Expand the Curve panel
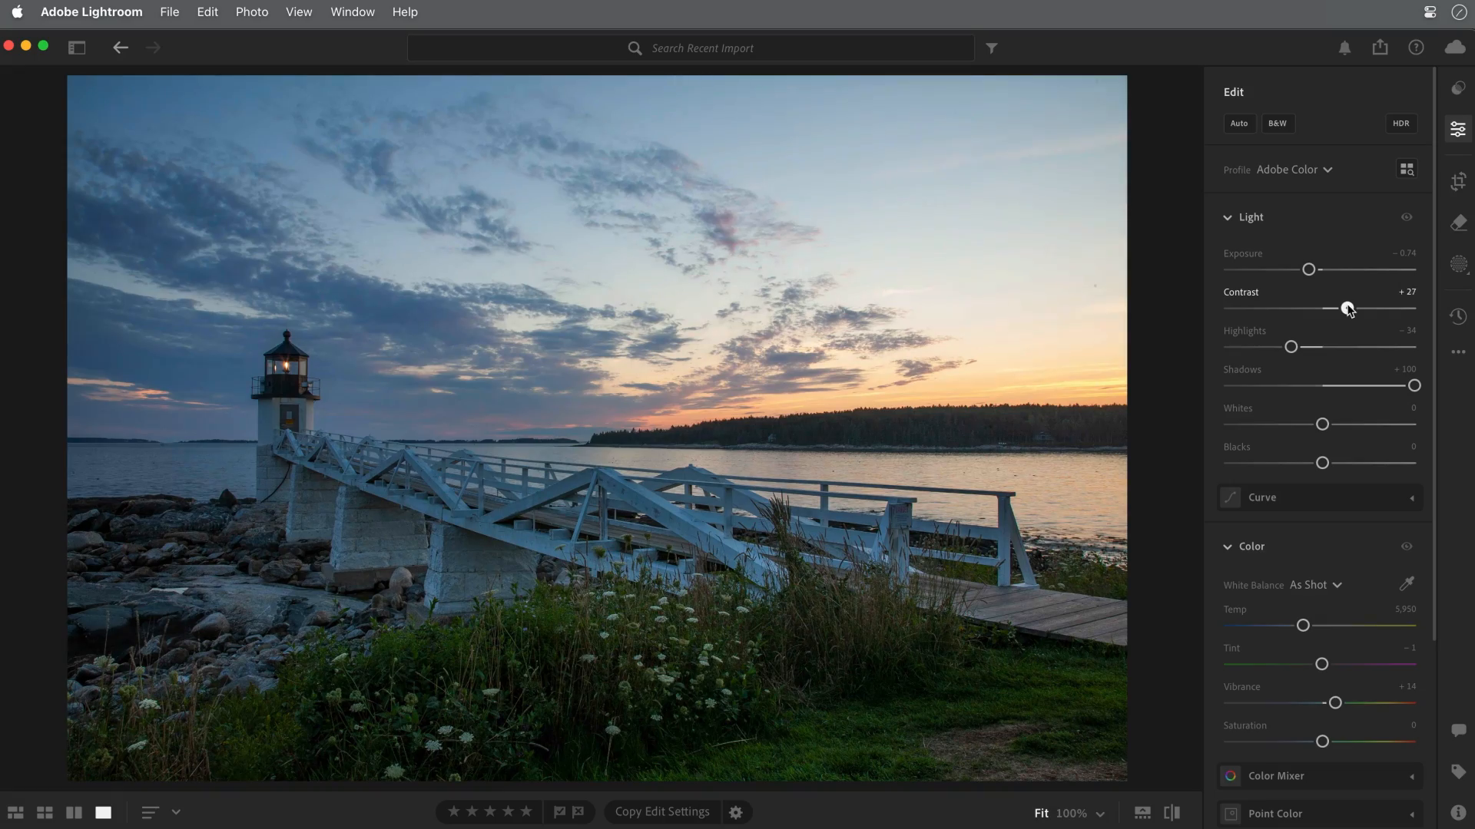1475x829 pixels. [x=1320, y=497]
